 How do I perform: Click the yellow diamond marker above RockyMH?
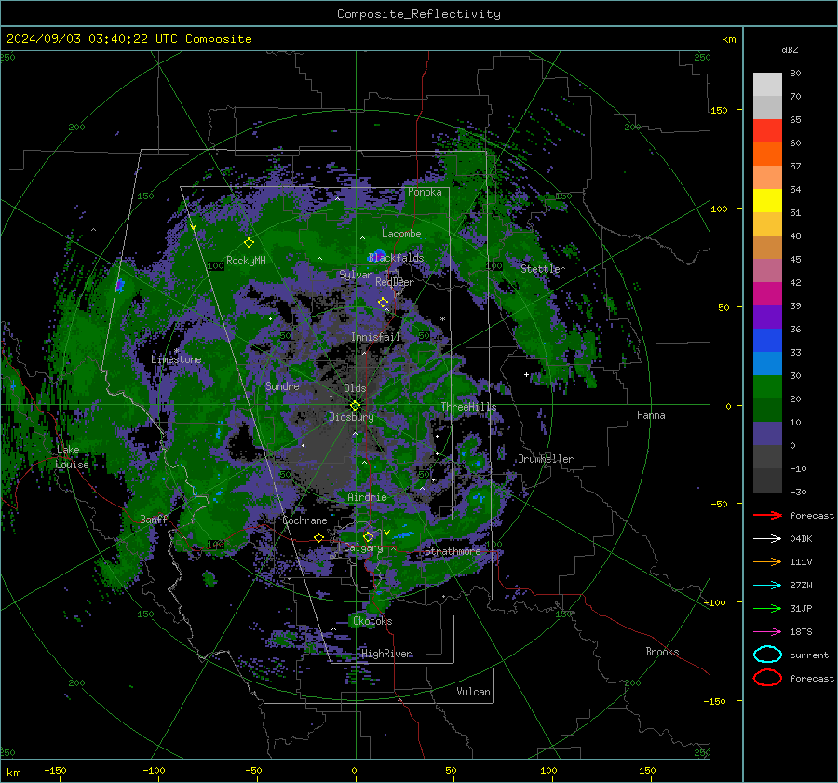(x=249, y=243)
